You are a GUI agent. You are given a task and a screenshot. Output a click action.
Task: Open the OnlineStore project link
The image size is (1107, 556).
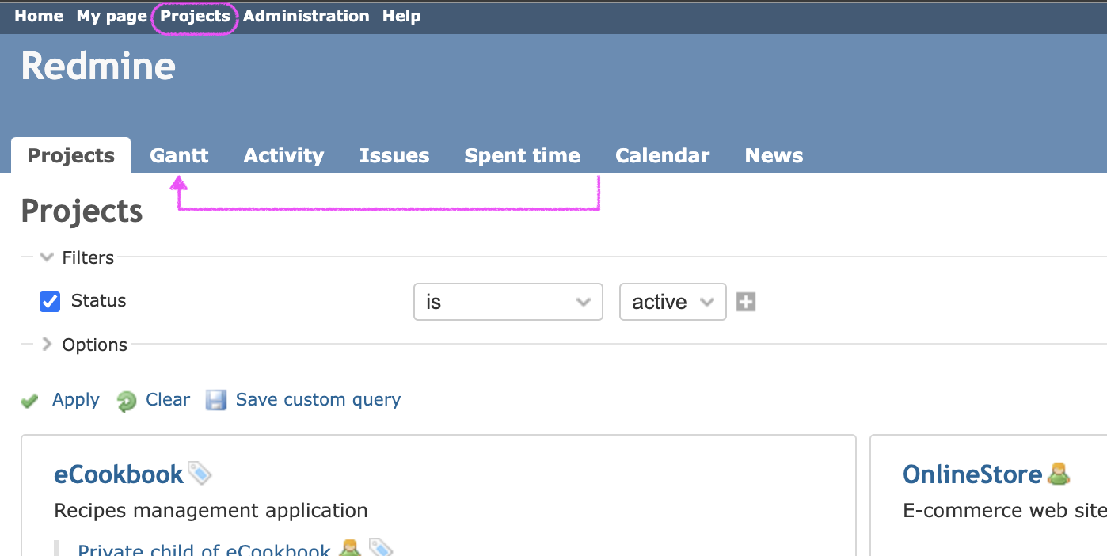tap(972, 474)
